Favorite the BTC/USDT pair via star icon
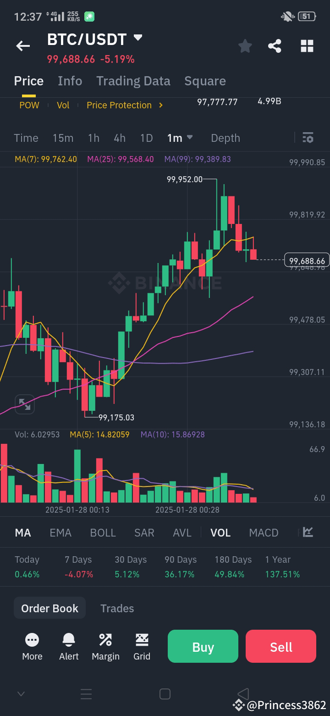Image resolution: width=330 pixels, height=716 pixels. tap(245, 46)
